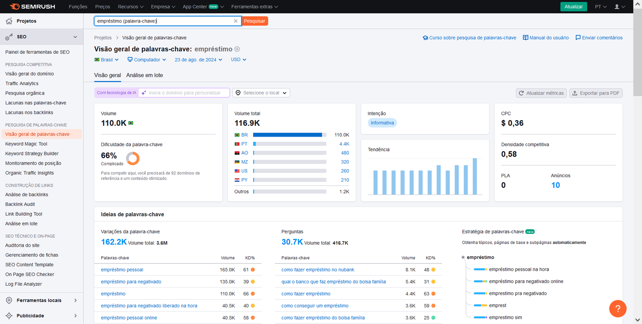Click the Manual do usuário book icon
This screenshot has height=324, width=642.
tap(525, 38)
